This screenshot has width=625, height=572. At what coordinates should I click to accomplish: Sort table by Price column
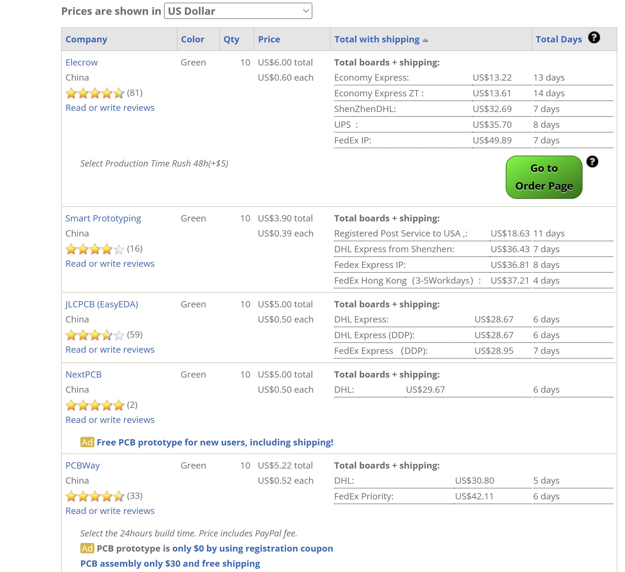click(x=269, y=39)
